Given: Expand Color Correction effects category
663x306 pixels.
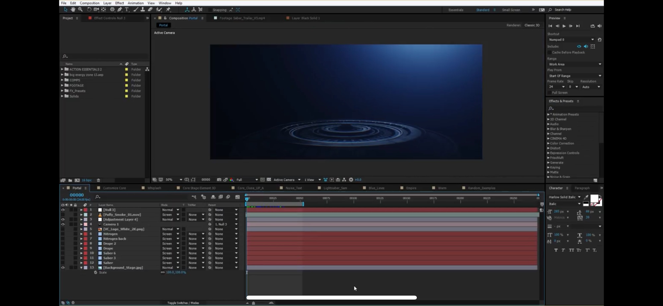Looking at the screenshot, I should (548, 143).
